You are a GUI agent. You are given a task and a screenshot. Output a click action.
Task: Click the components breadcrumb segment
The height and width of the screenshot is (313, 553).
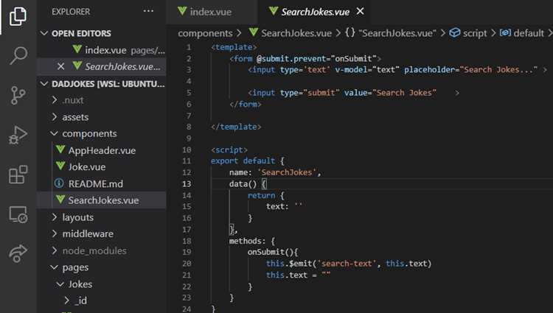pos(205,33)
